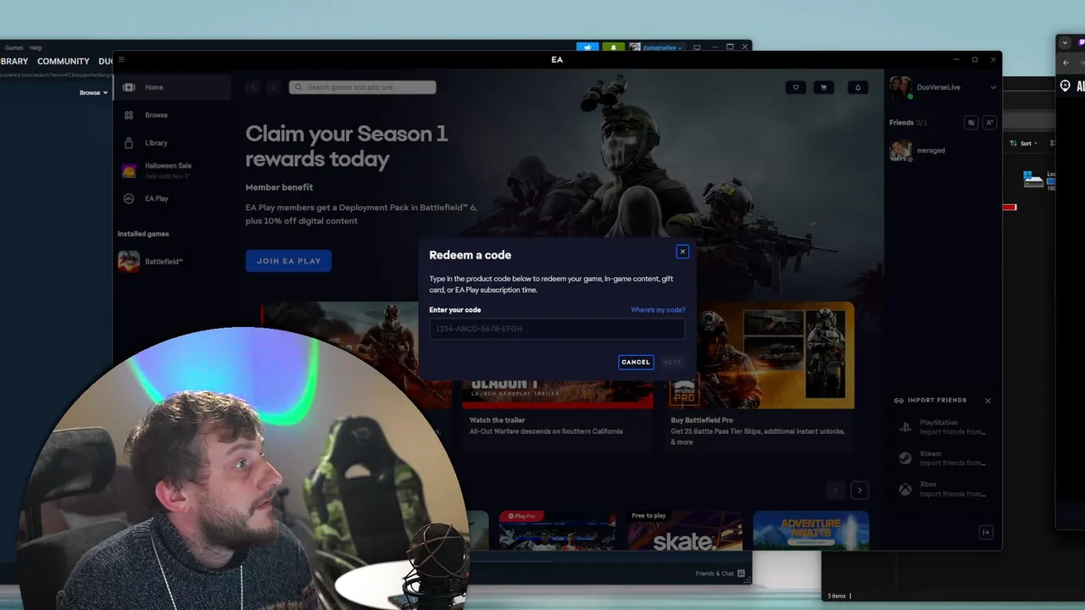Select friend meraged in the friends list

click(942, 151)
